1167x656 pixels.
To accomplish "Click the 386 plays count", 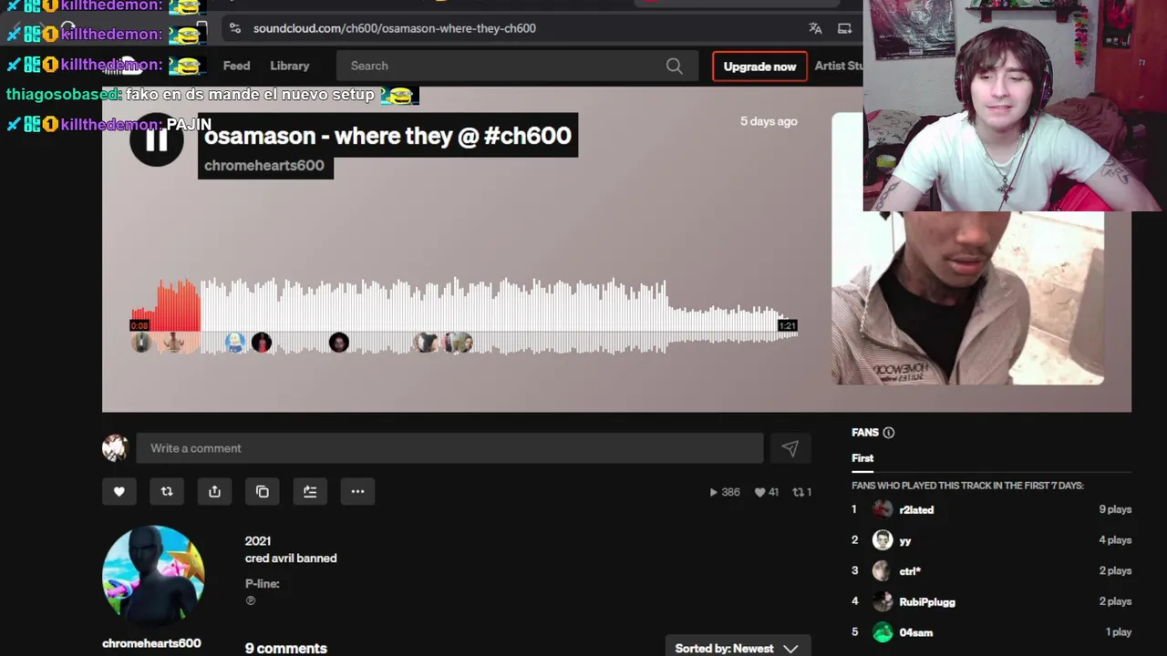I will (725, 492).
